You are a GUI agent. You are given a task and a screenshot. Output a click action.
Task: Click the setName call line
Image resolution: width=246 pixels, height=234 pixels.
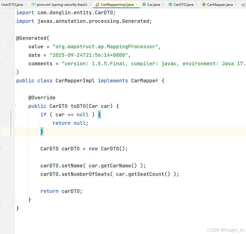(x=93, y=166)
